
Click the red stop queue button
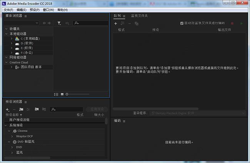[232, 23]
